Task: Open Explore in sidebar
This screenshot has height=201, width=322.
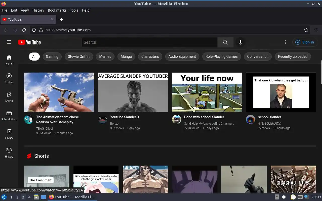Action: point(9,78)
